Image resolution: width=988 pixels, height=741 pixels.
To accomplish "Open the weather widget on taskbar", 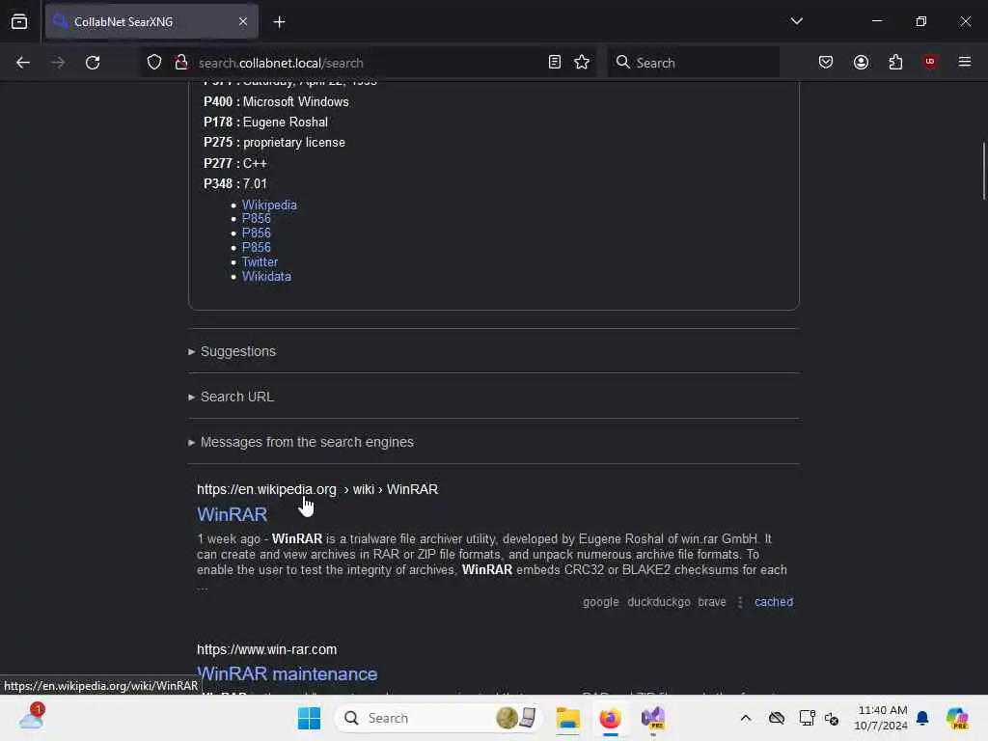I will tap(31, 717).
